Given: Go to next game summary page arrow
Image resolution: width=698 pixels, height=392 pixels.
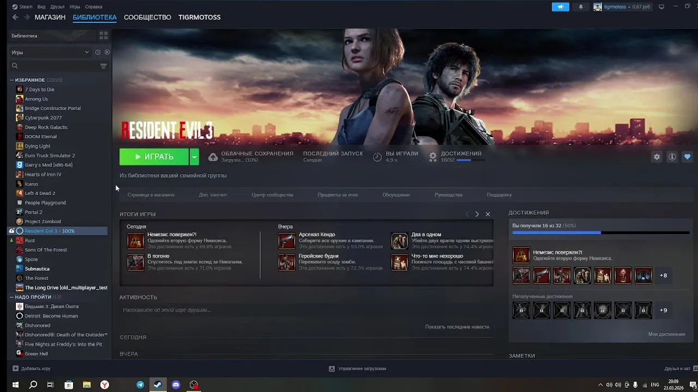Looking at the screenshot, I should click(477, 215).
